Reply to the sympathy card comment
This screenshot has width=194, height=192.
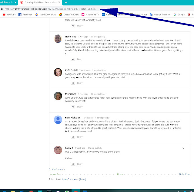tap(80, 26)
